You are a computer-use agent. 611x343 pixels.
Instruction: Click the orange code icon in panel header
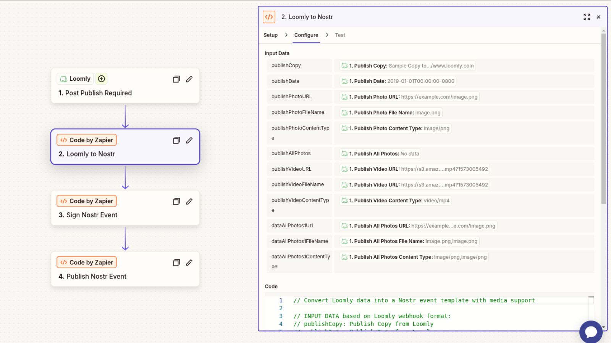tap(269, 17)
